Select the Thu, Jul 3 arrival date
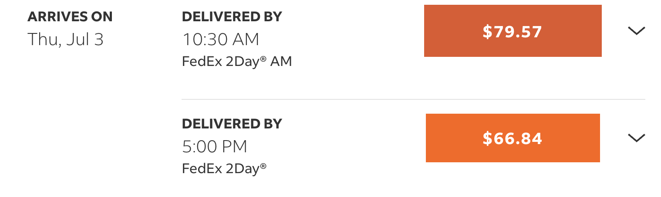This screenshot has width=661, height=197. coord(66,39)
